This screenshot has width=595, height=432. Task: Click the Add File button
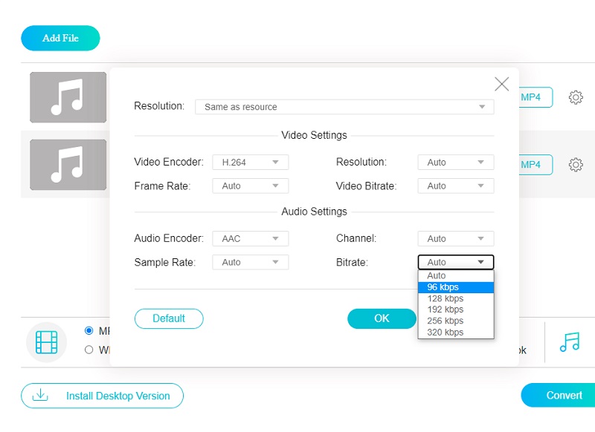[60, 38]
